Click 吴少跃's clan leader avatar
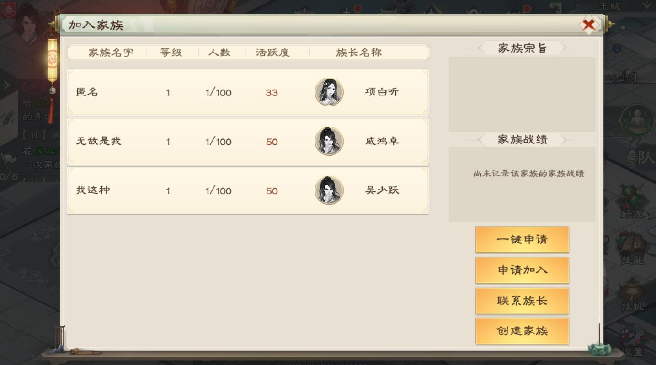The height and width of the screenshot is (365, 656). [x=329, y=190]
